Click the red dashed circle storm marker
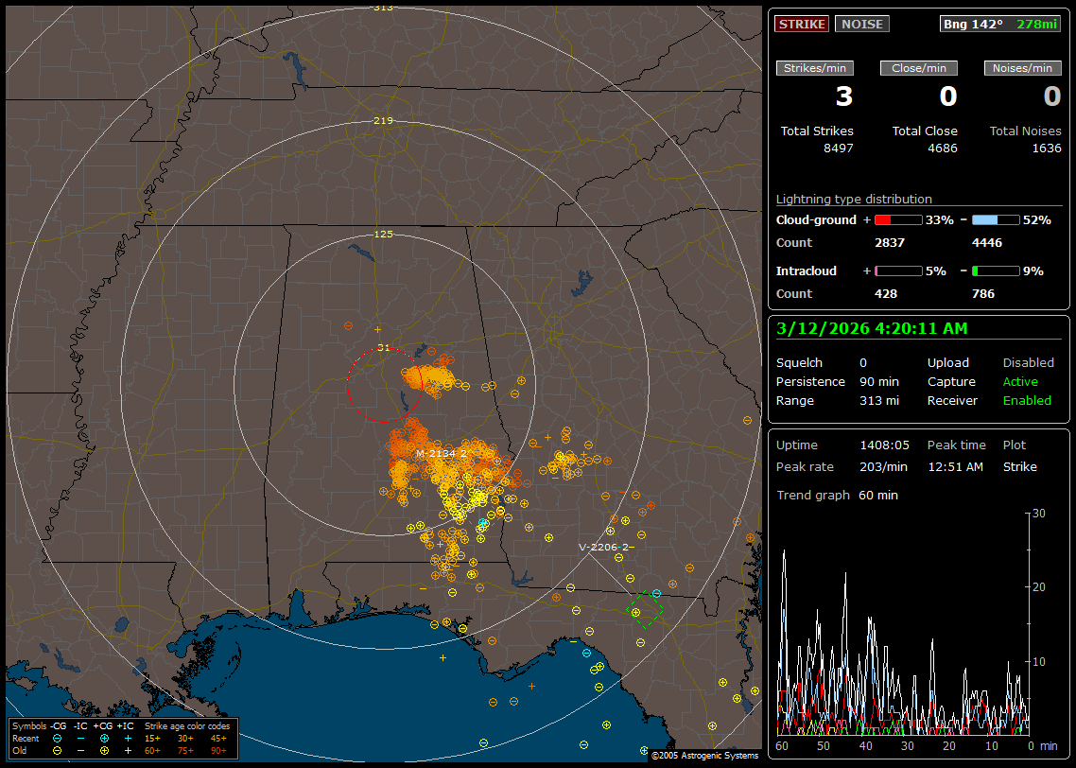Viewport: 1076px width, 768px height. pos(383,385)
